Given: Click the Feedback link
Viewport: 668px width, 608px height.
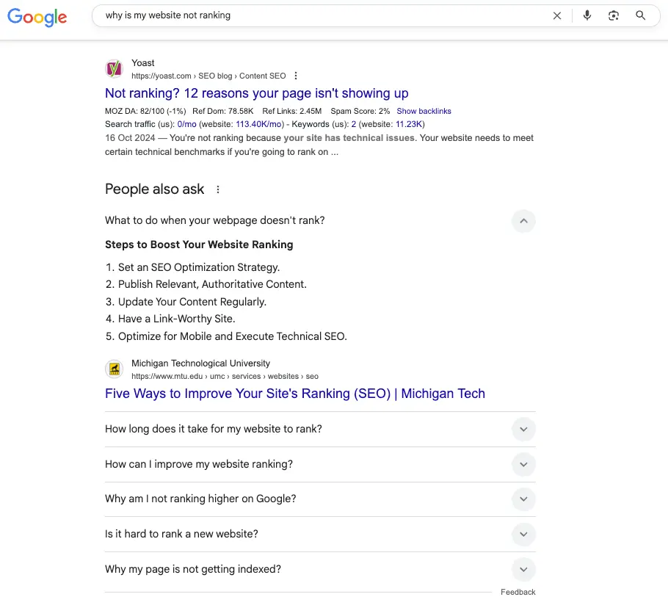Looking at the screenshot, I should pyautogui.click(x=518, y=593).
